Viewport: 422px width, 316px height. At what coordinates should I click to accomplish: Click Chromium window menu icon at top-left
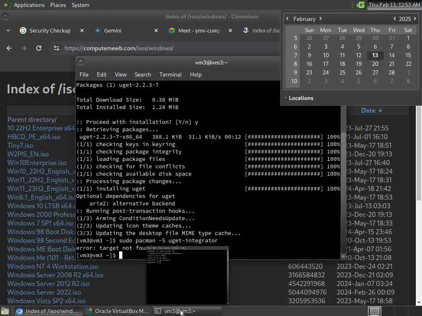(5, 16)
